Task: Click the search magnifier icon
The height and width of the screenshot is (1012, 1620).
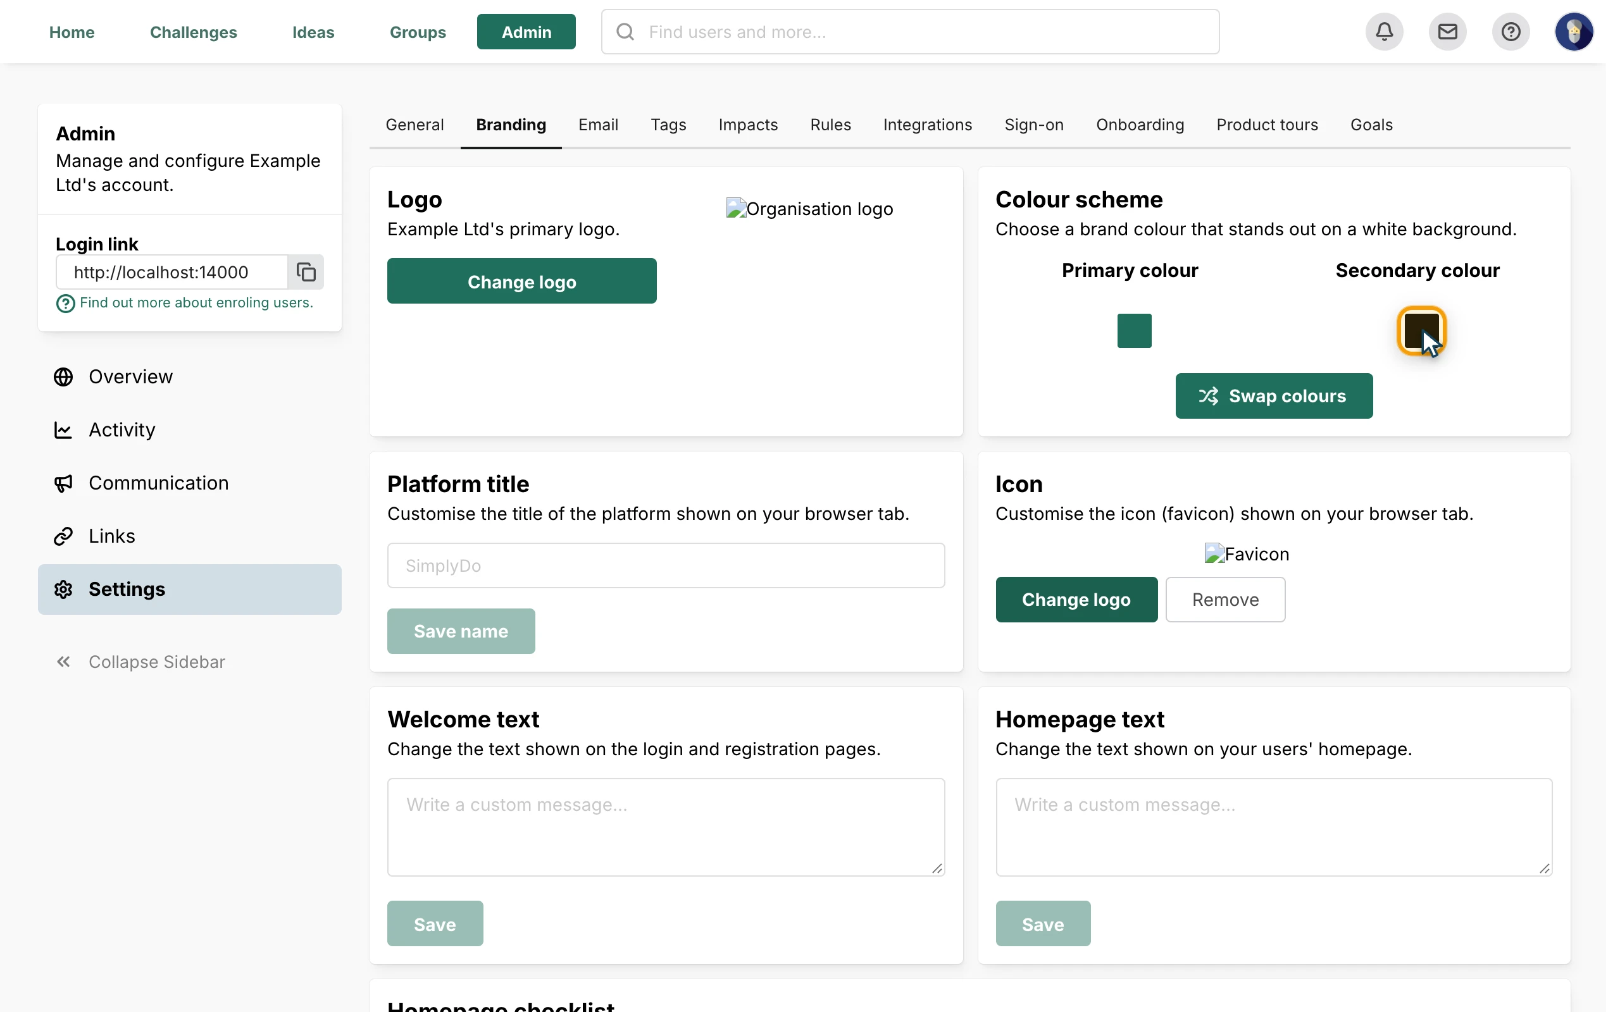Action: (x=625, y=32)
